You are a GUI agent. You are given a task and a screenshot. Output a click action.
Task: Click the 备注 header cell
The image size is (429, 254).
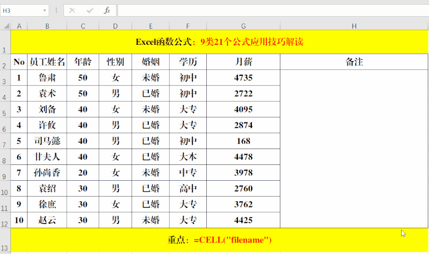click(x=354, y=62)
